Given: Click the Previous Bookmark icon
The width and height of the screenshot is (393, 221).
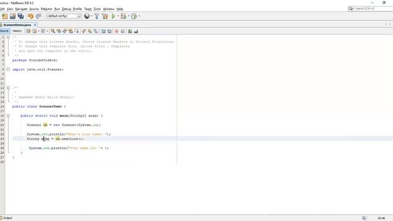Looking at the screenshot, I should click(84, 31).
